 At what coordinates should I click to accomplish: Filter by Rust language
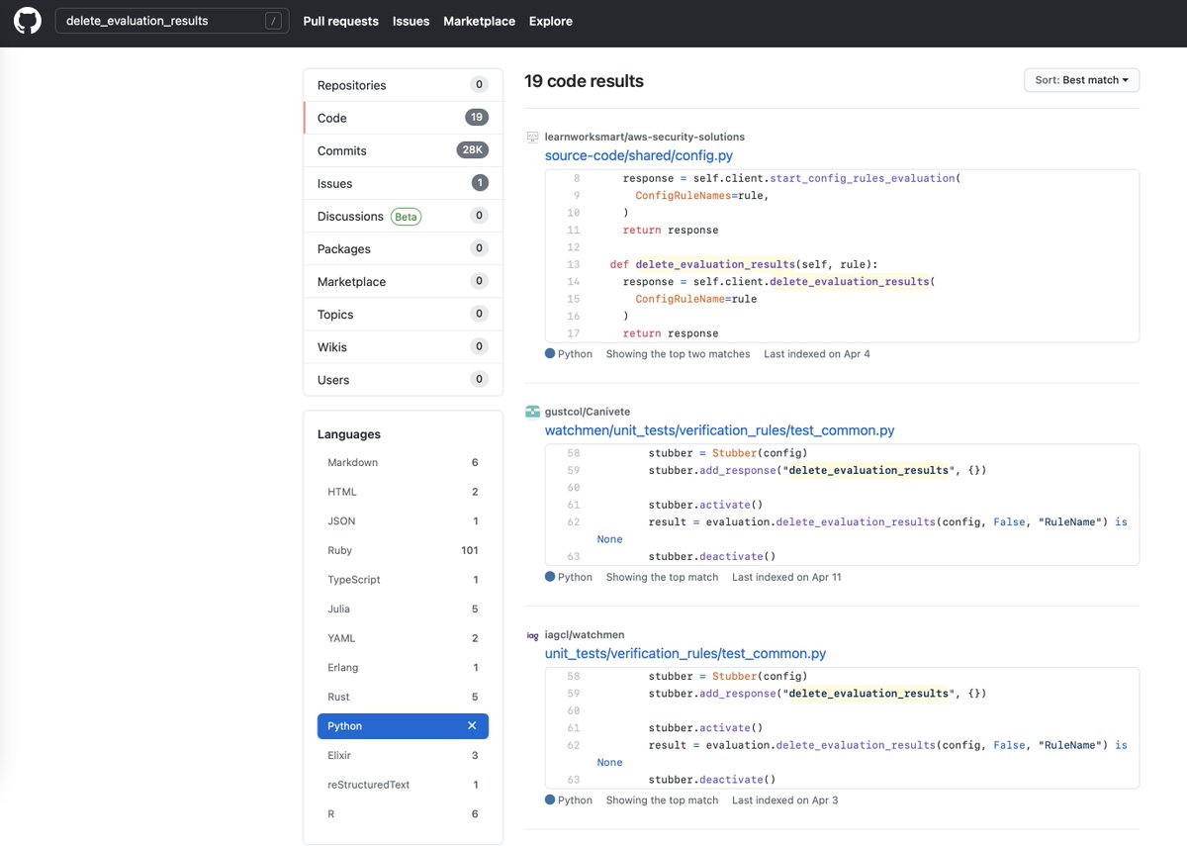(403, 697)
